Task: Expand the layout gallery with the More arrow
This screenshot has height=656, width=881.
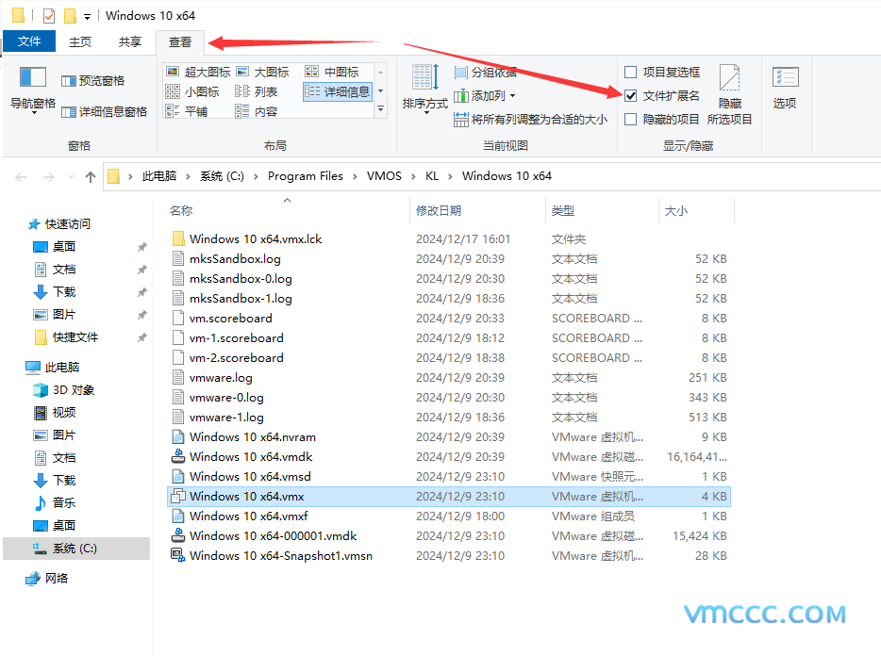Action: (381, 109)
